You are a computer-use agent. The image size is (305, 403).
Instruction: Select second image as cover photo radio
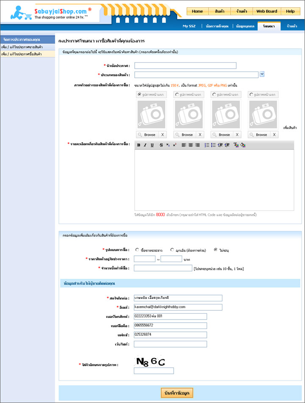tap(177, 94)
